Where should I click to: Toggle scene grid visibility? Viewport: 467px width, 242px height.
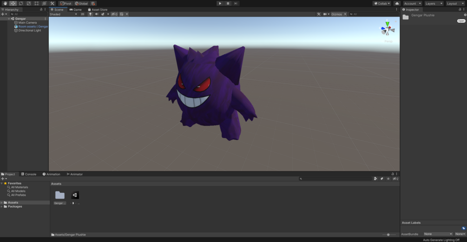pyautogui.click(x=122, y=14)
